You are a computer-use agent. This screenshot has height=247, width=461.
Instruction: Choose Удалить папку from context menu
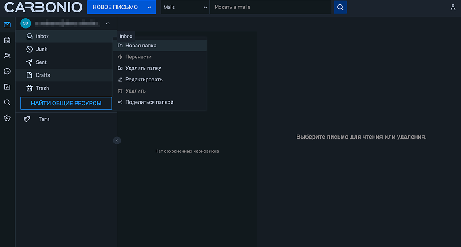159,68
